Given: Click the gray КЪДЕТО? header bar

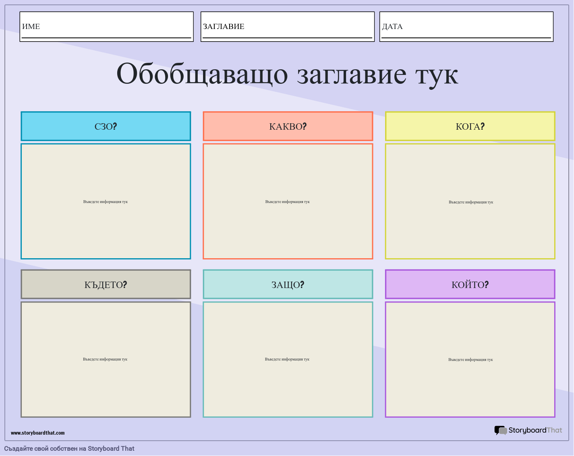Looking at the screenshot, I should (x=106, y=284).
